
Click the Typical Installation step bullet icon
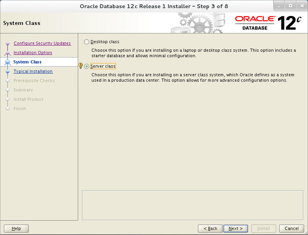click(x=8, y=72)
